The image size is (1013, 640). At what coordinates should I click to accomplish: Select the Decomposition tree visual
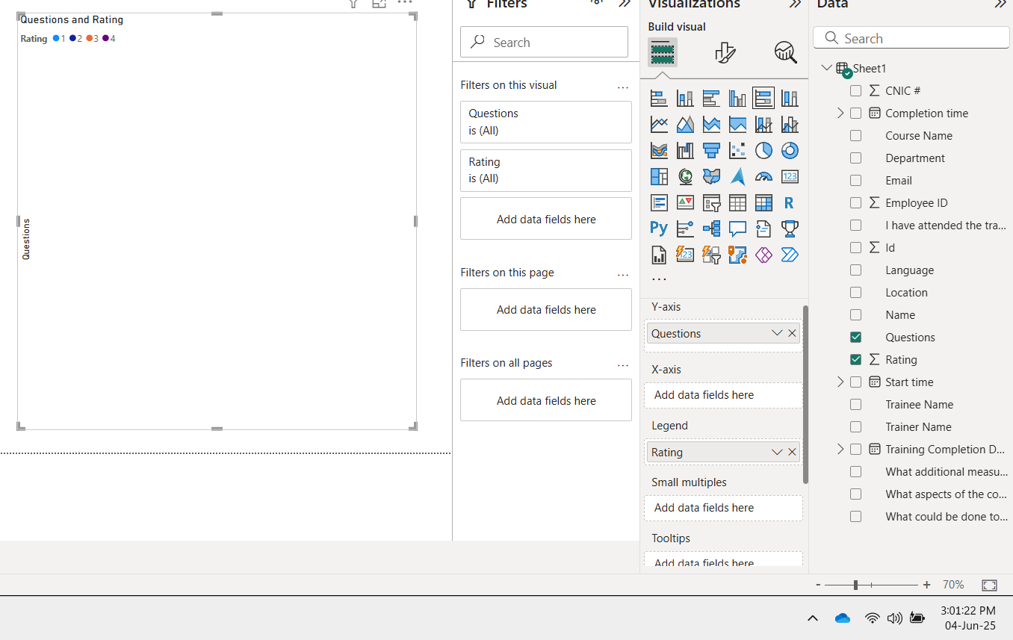coord(711,229)
